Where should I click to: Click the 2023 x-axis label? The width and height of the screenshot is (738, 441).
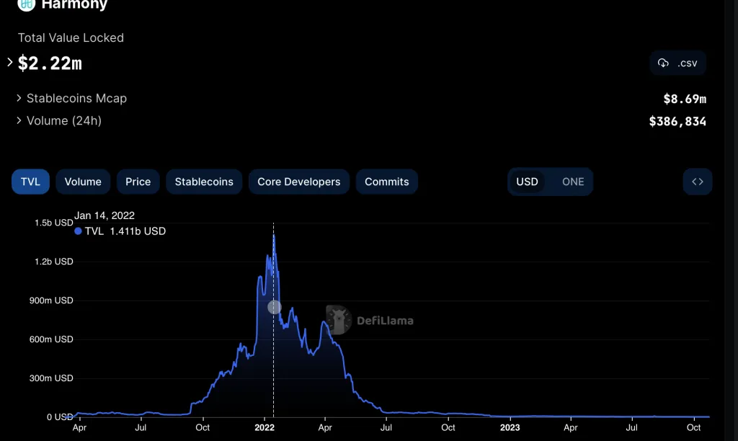[x=510, y=427]
